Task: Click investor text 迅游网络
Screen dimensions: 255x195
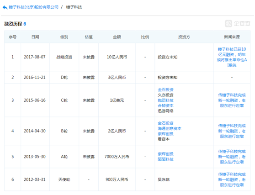Action: tap(165, 111)
